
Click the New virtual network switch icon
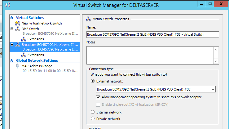[x=18, y=23]
